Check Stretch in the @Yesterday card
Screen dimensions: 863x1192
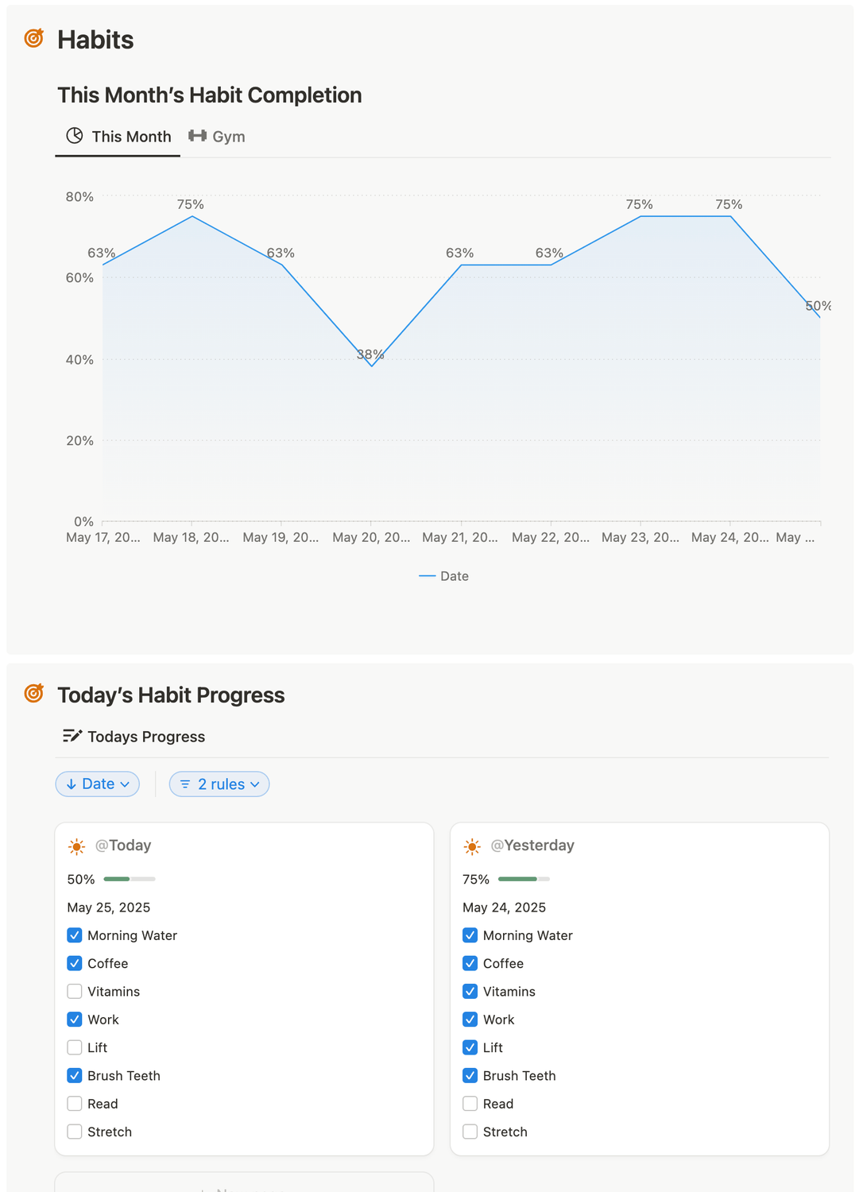pyautogui.click(x=470, y=1132)
